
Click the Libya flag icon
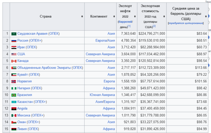coord(14,129)
